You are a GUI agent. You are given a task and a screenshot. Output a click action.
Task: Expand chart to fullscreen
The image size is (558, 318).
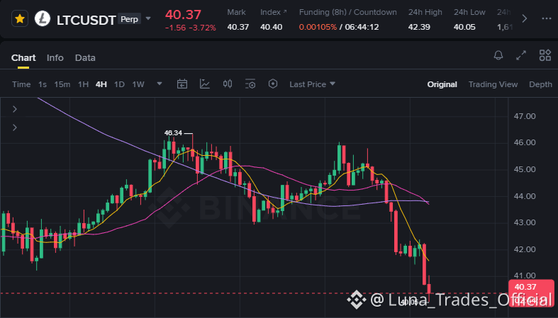521,55
